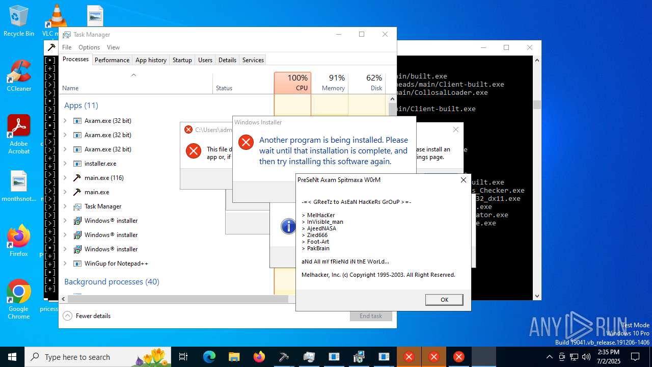The width and height of the screenshot is (652, 367).
Task: Show hidden system tray icons
Action: 549,357
